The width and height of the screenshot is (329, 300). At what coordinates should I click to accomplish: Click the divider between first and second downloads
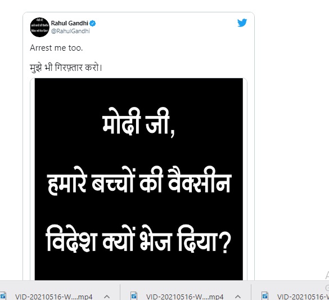(120, 292)
